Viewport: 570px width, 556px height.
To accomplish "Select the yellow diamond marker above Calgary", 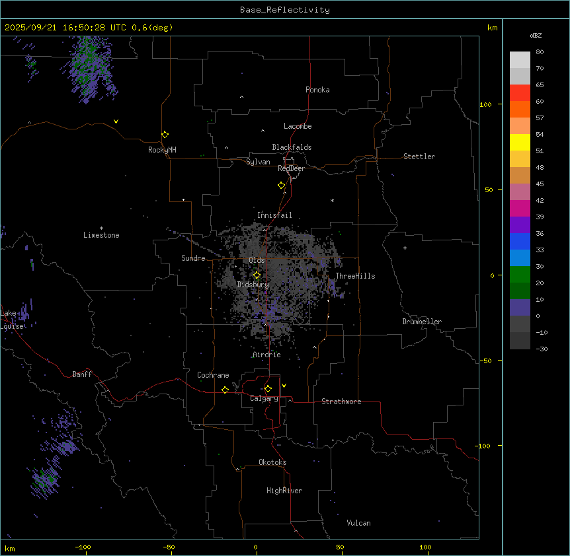I will coord(268,389).
